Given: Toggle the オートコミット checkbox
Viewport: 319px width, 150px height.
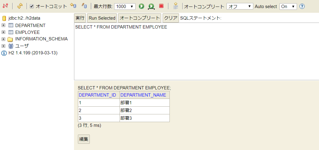Looking at the screenshot, I should (32, 6).
